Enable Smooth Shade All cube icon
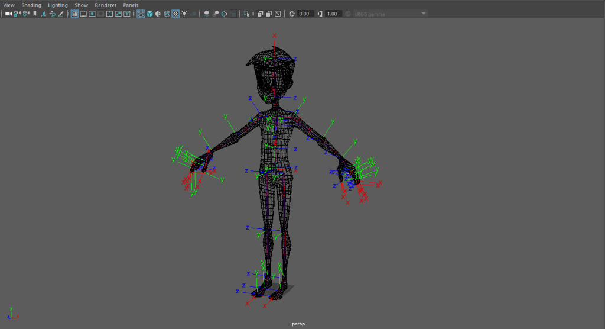Viewport: 605px width, 329px height. 149,14
